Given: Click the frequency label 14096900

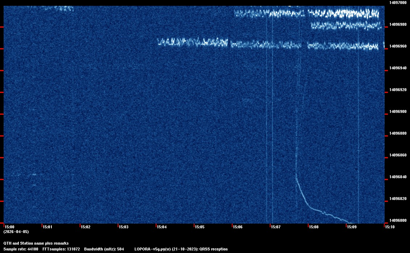Looking at the screenshot, I should [x=398, y=111].
